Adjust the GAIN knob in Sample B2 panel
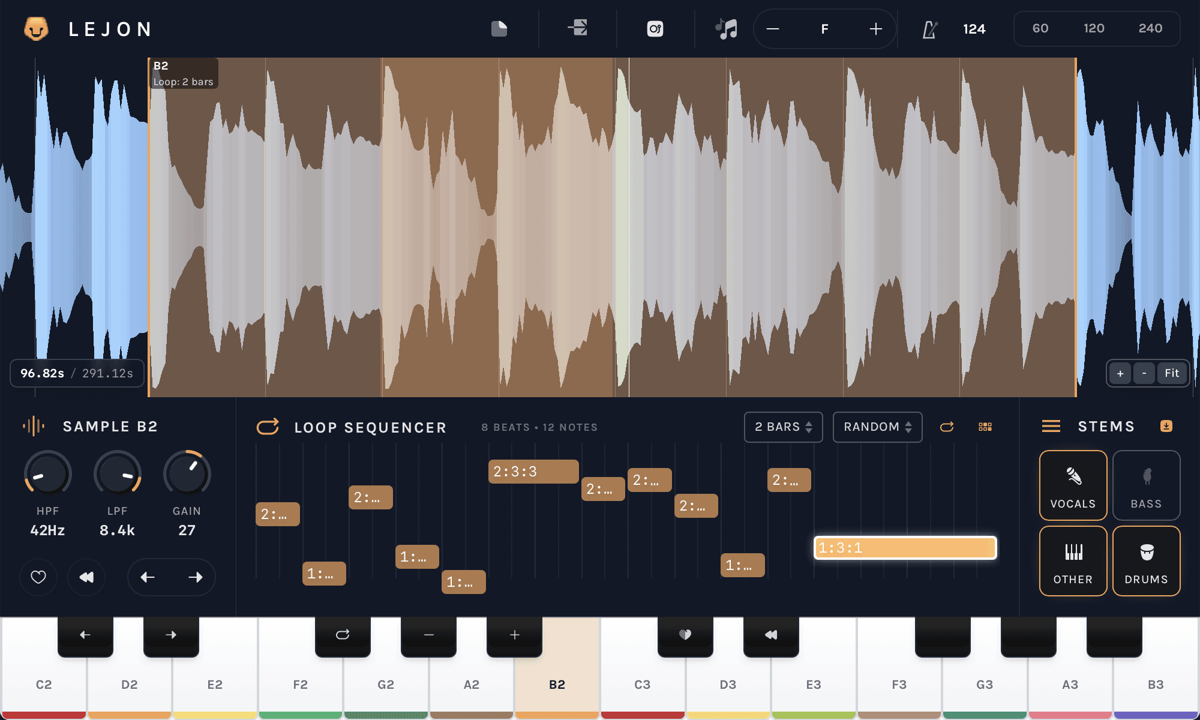The image size is (1200, 720). tap(187, 473)
